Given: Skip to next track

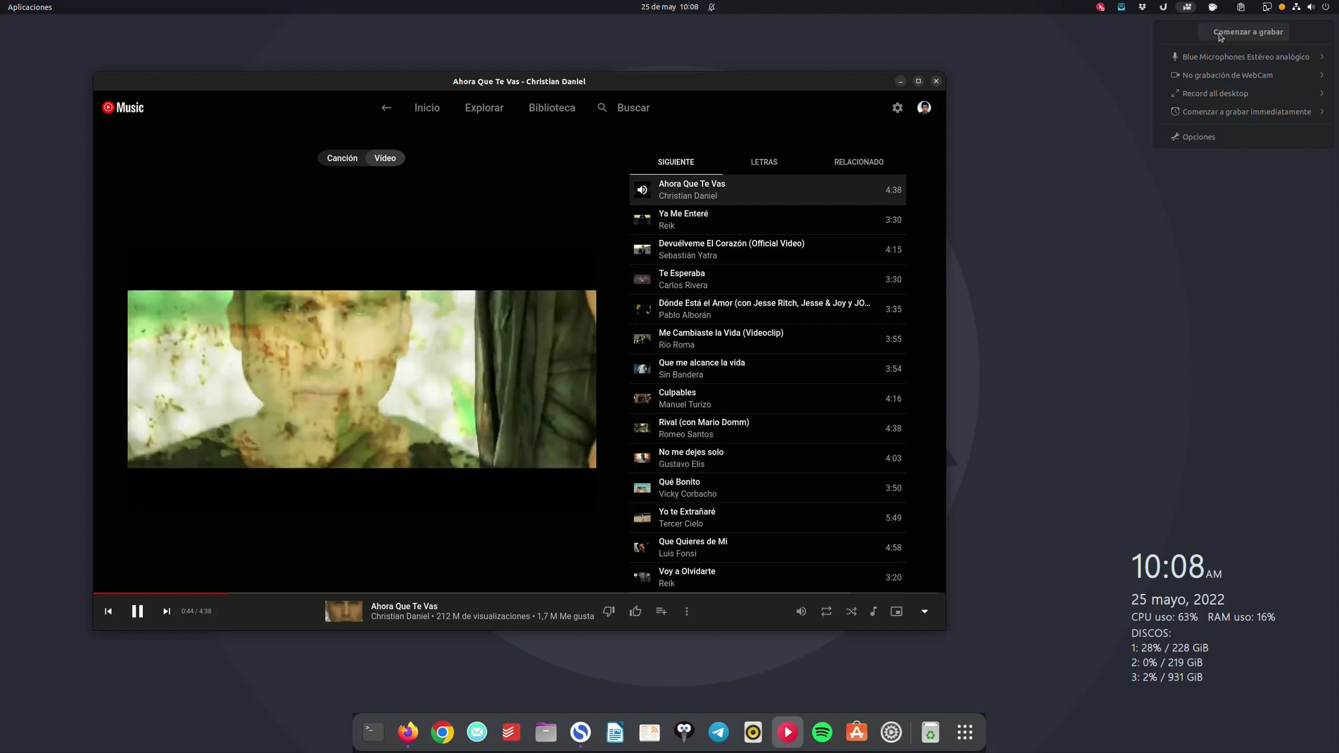Looking at the screenshot, I should [166, 611].
